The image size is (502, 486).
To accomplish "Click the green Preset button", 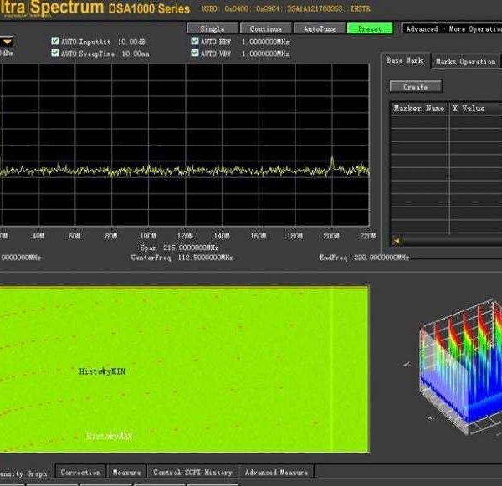I will [x=370, y=28].
